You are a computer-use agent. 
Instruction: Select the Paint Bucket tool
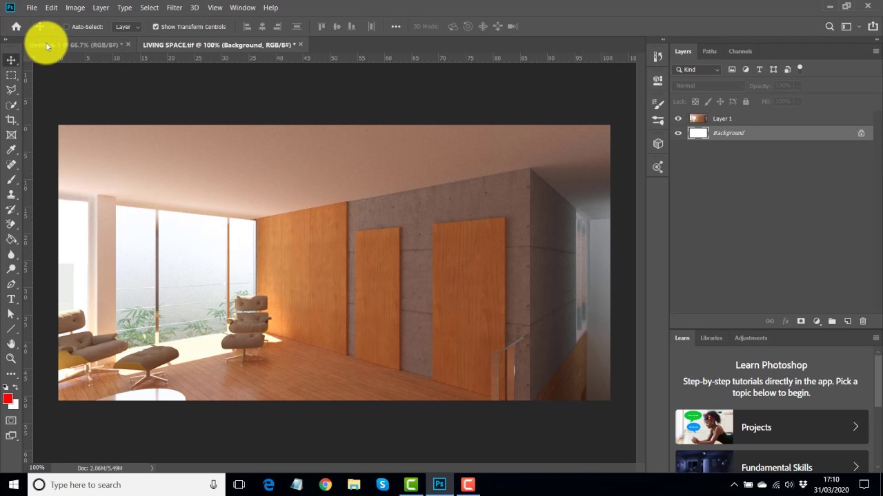pyautogui.click(x=11, y=239)
